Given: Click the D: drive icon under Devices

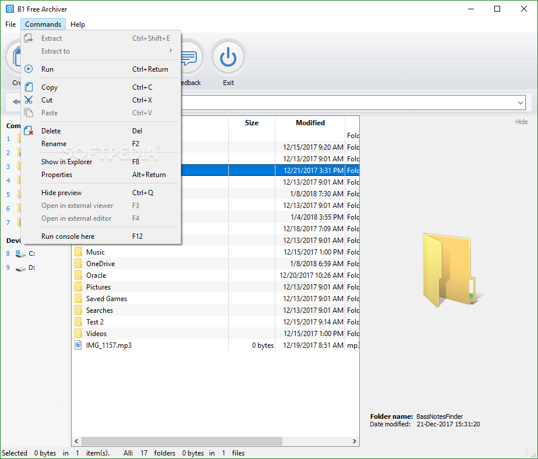Looking at the screenshot, I should [20, 269].
